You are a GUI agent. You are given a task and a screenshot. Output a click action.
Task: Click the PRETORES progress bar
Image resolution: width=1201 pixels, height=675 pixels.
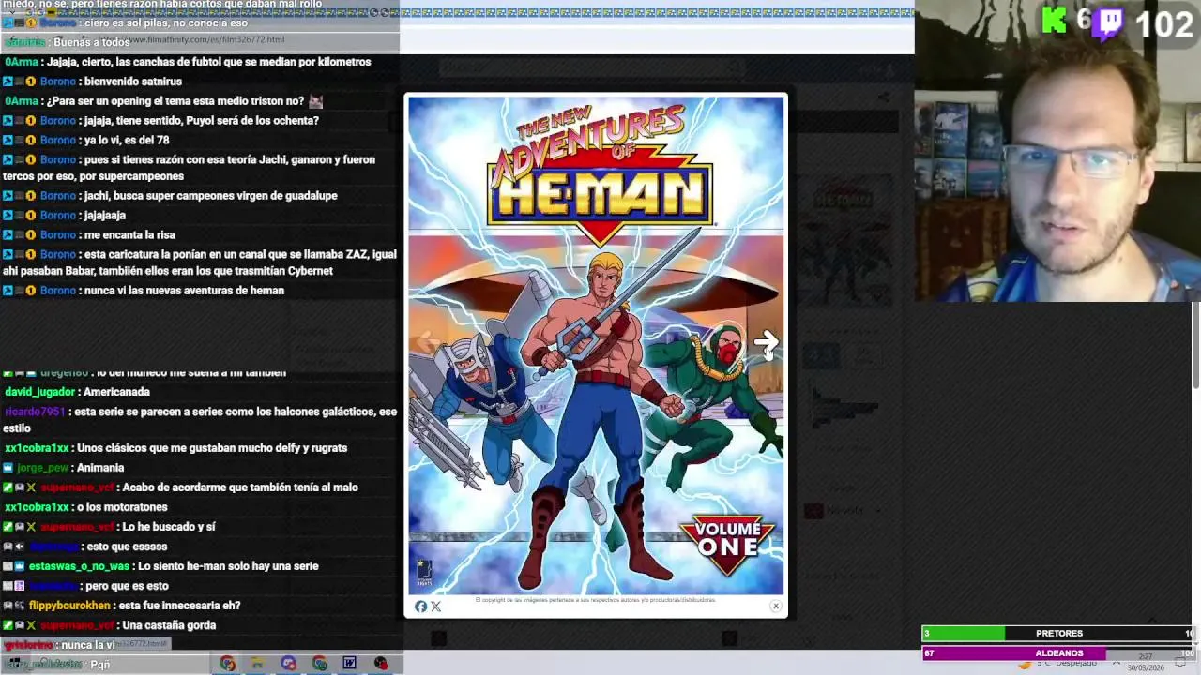click(x=1057, y=634)
